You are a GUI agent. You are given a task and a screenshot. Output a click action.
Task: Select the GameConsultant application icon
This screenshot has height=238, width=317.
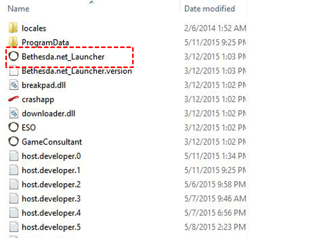(x=14, y=141)
